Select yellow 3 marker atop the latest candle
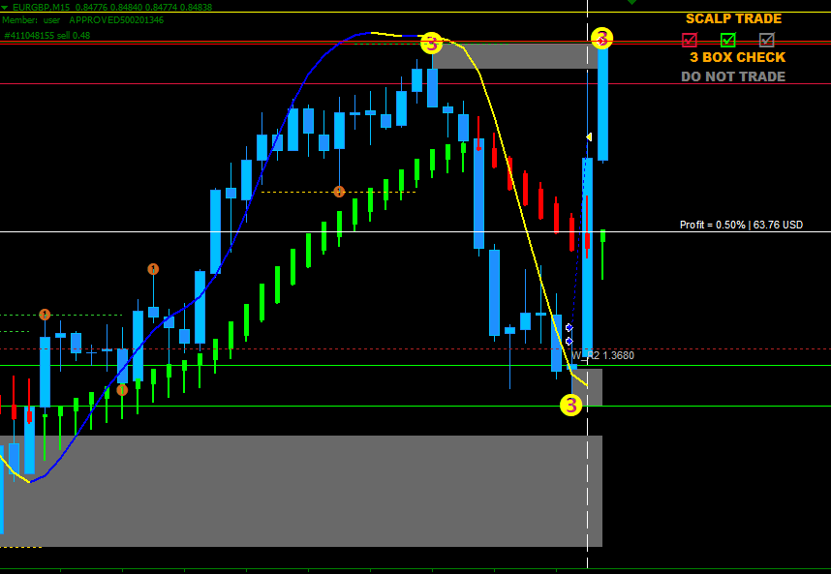This screenshot has height=574, width=831. (602, 38)
